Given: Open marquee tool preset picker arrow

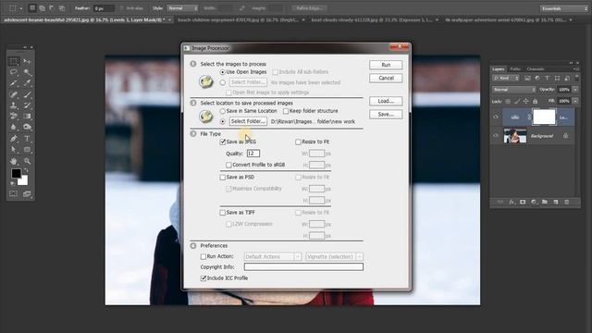Looking at the screenshot, I should point(21,8).
